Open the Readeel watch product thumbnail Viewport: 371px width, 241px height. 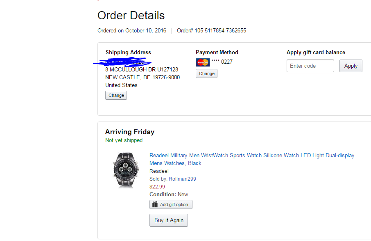pos(122,170)
